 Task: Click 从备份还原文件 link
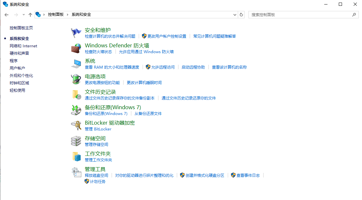point(148,113)
